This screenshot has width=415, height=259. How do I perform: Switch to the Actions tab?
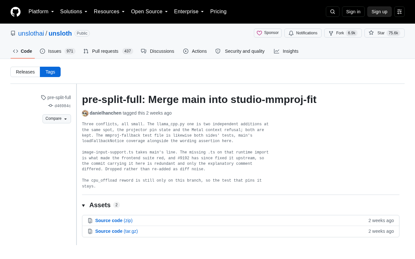[195, 51]
